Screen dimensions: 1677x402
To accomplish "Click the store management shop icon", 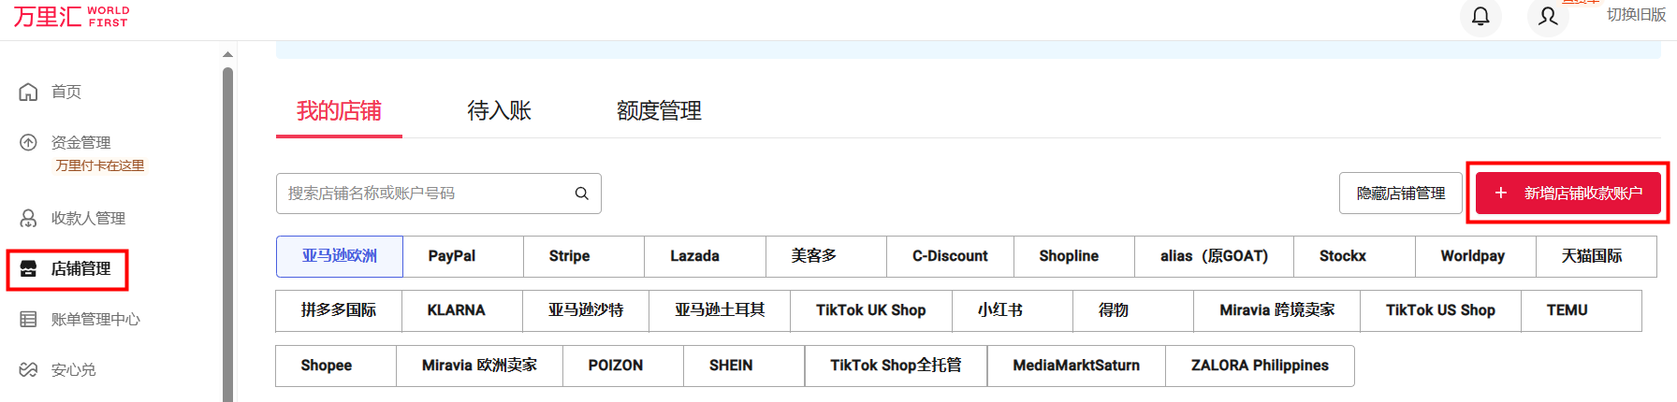I will pos(29,269).
